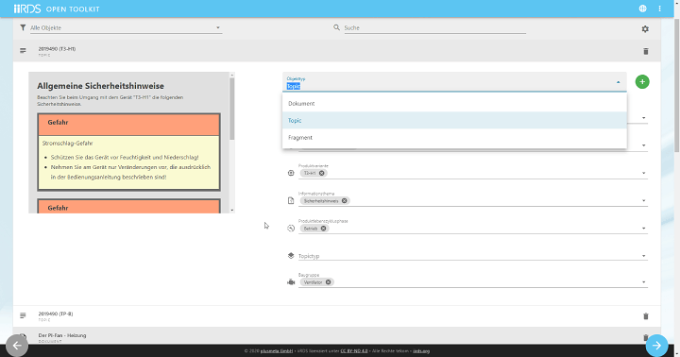Open the three-dot overflow menu

point(659,8)
